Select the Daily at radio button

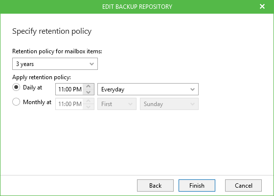16,87
